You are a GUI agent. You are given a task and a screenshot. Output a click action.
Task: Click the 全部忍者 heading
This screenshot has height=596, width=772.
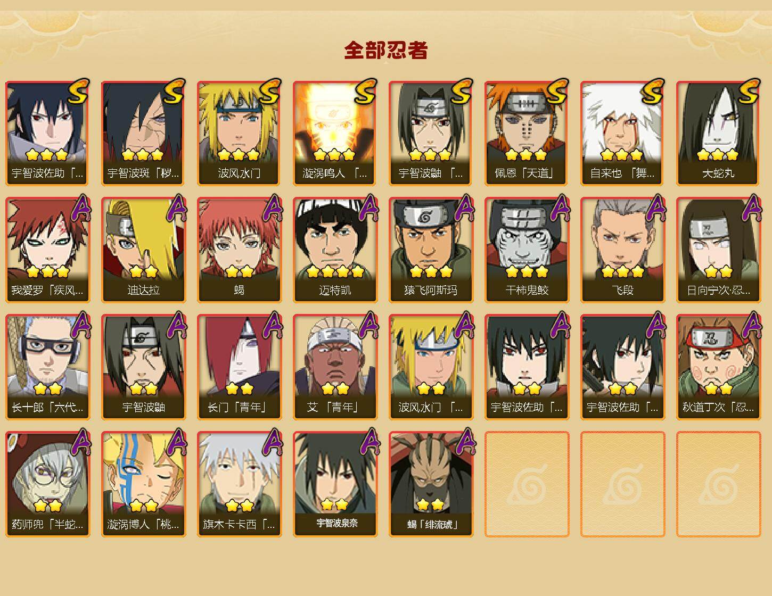click(x=386, y=50)
